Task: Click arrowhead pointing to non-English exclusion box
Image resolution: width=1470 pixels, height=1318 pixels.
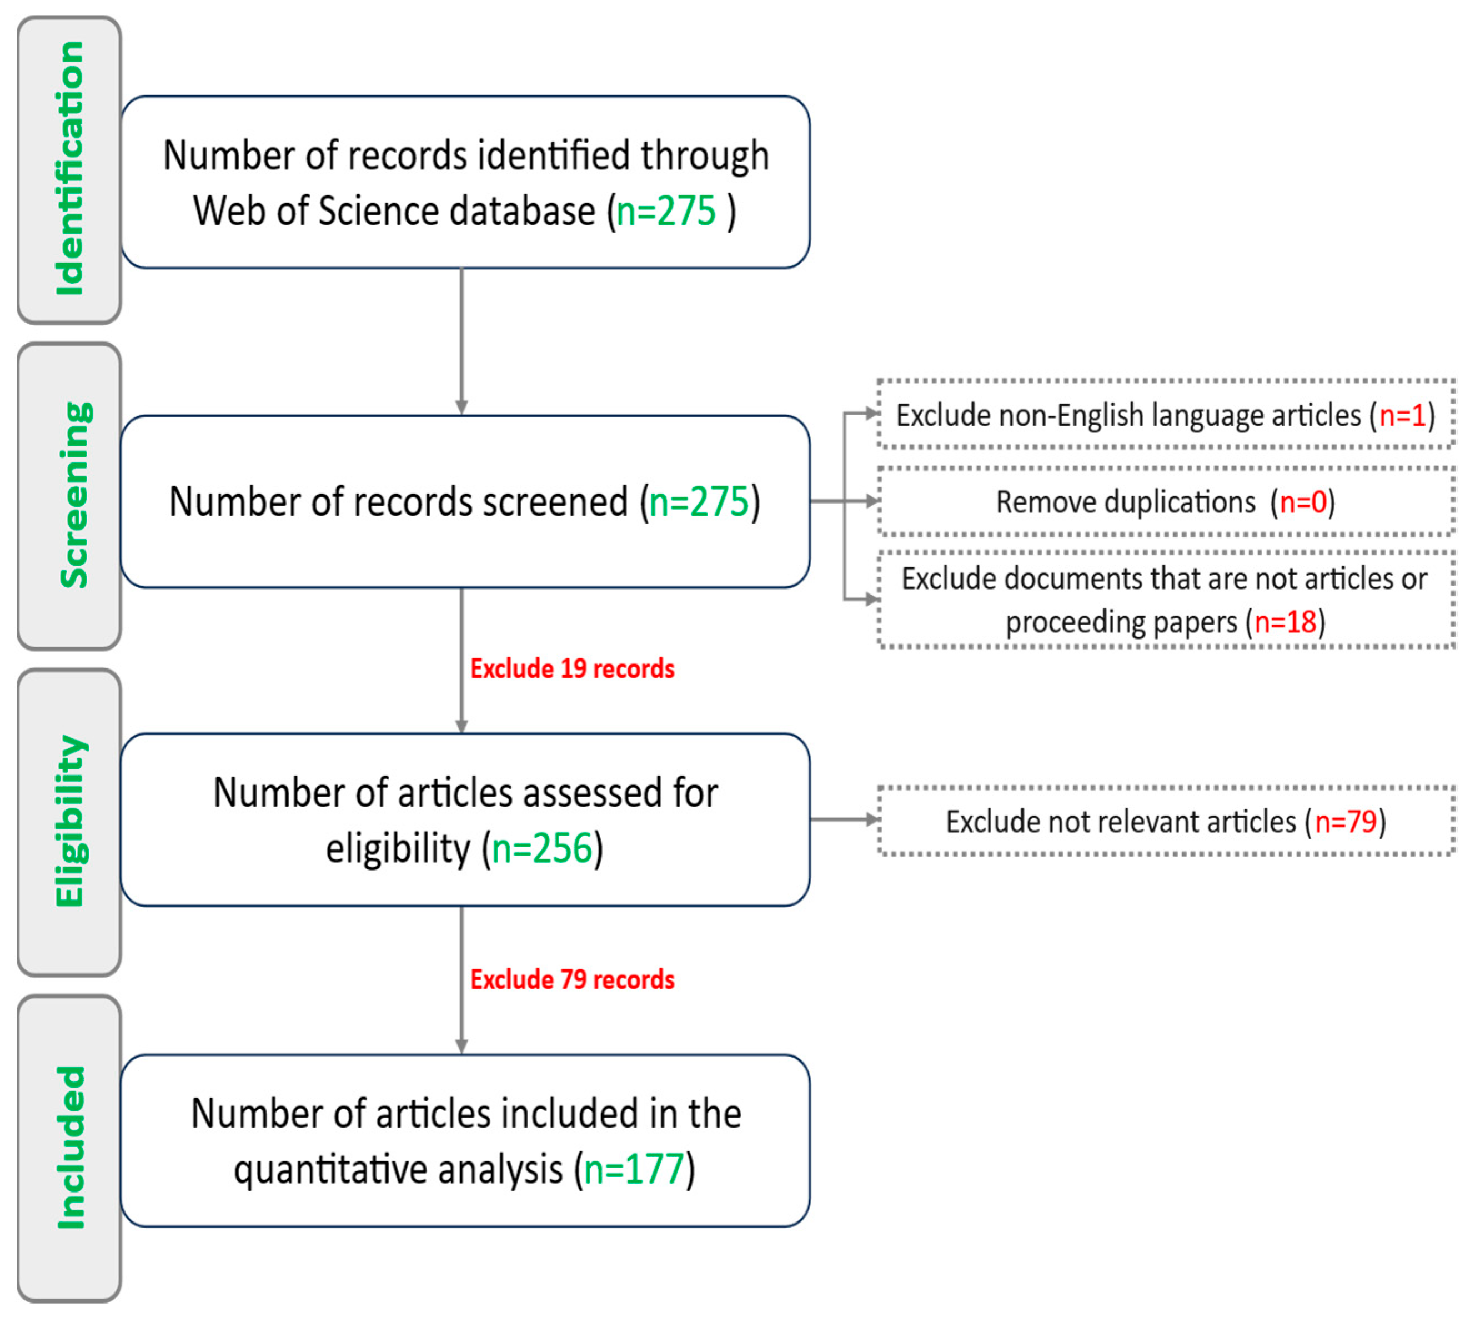Action: point(871,414)
